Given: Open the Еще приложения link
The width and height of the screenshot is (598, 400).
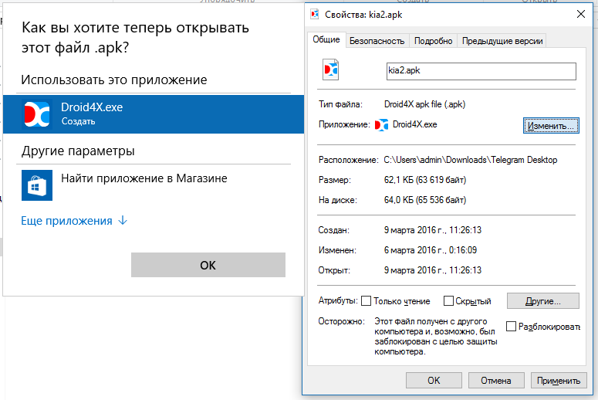Looking at the screenshot, I should (x=66, y=221).
